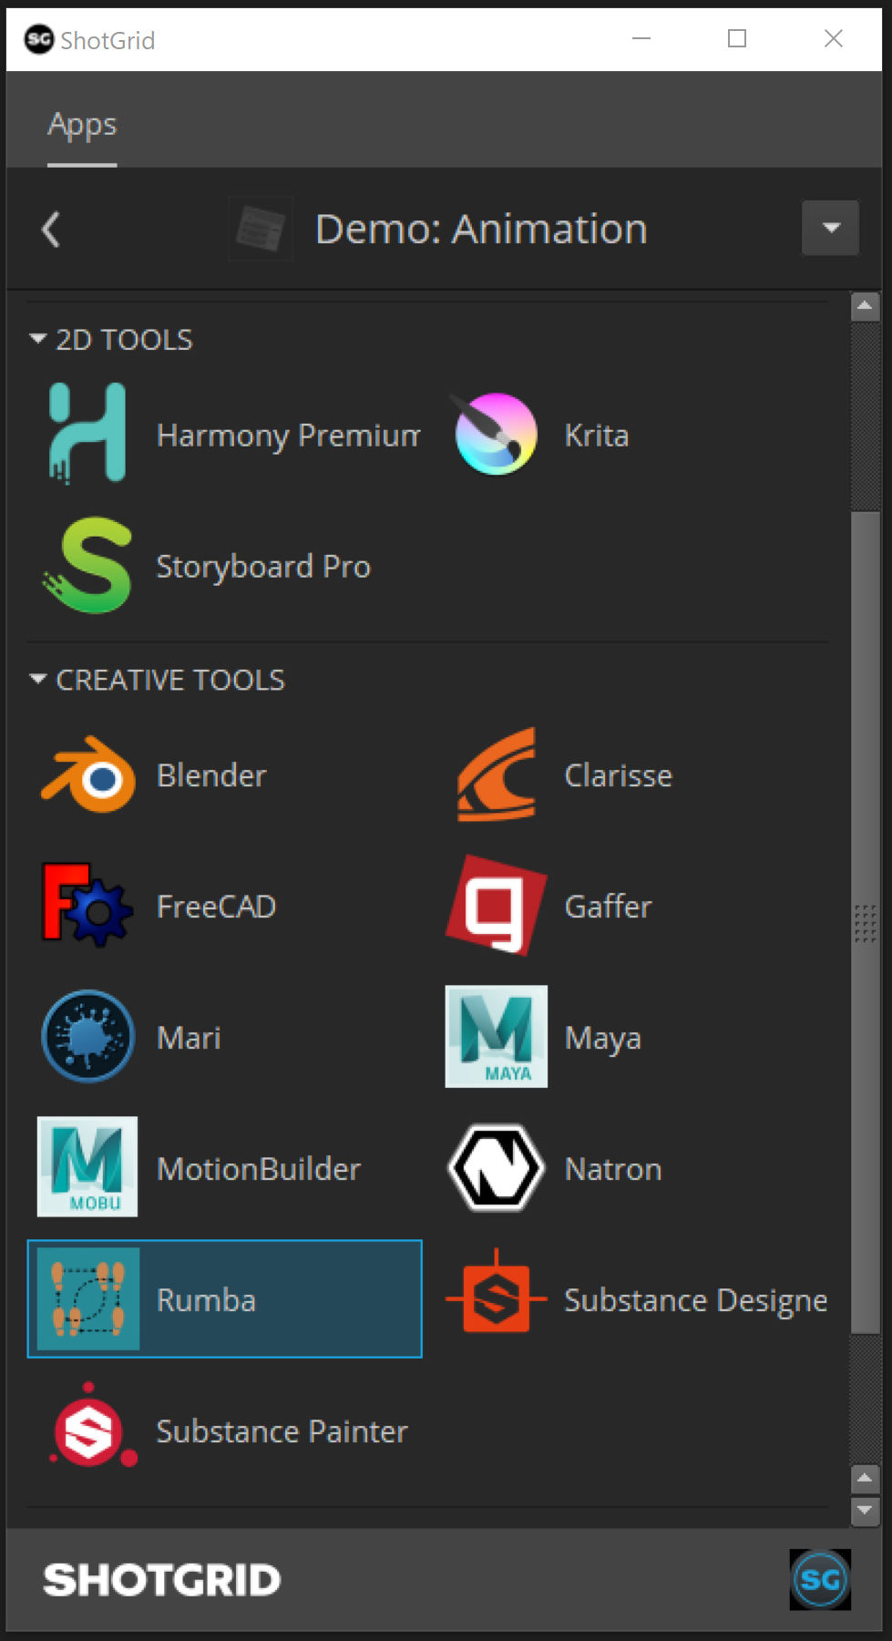
Task: Click the Gaffer label text
Action: [x=609, y=907]
